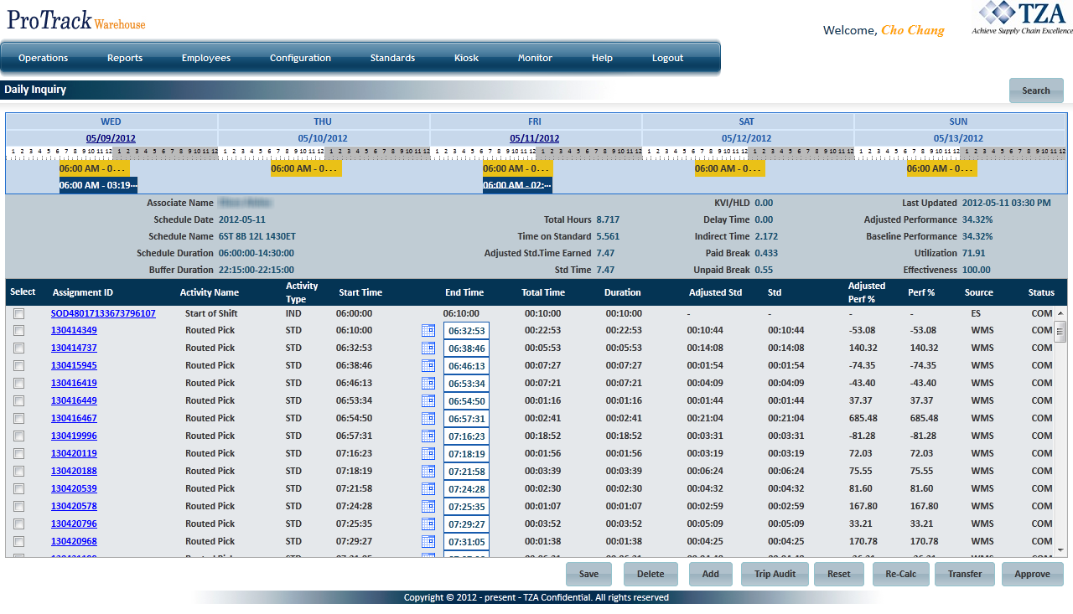
Task: Open time picker icon for assignment 130415945
Action: point(428,366)
